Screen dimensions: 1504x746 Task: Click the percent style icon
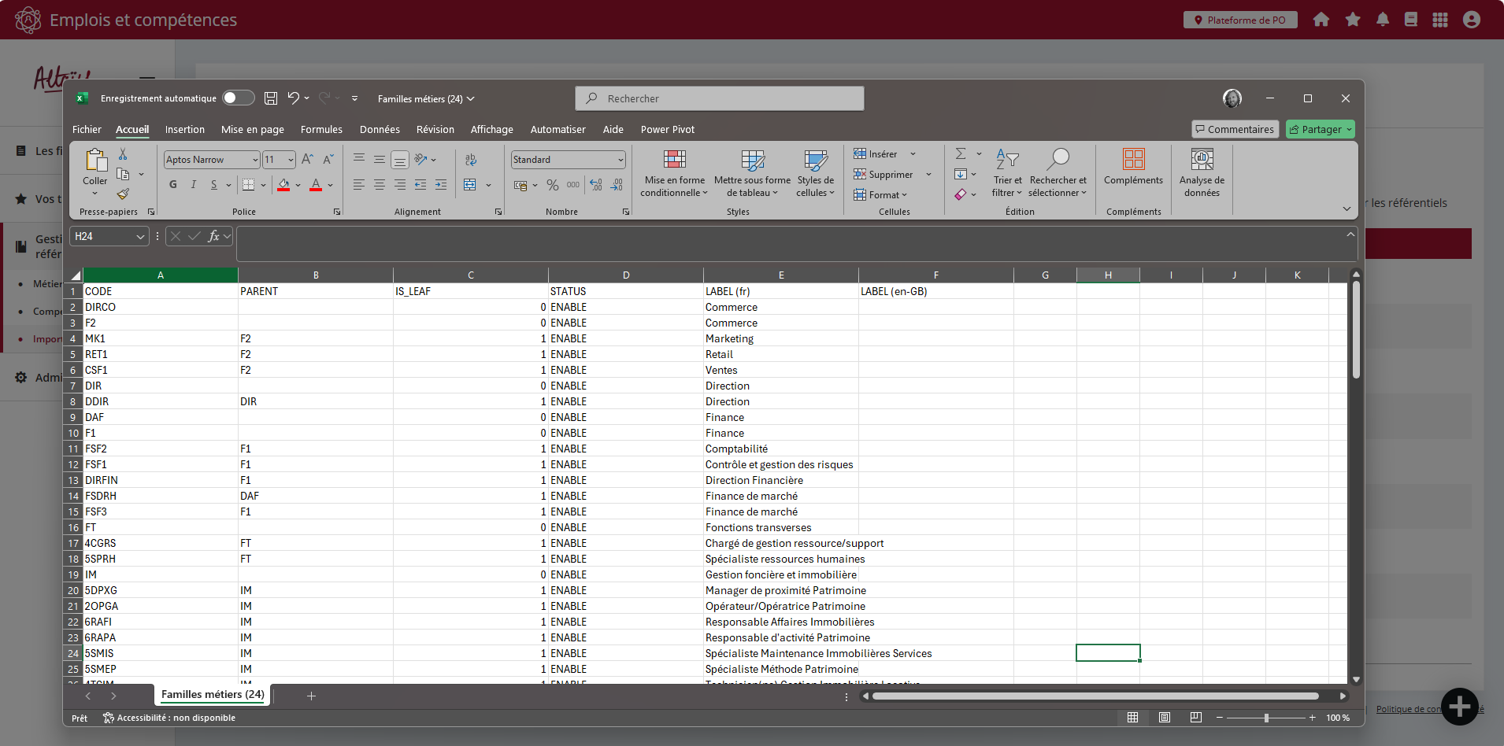pyautogui.click(x=553, y=185)
